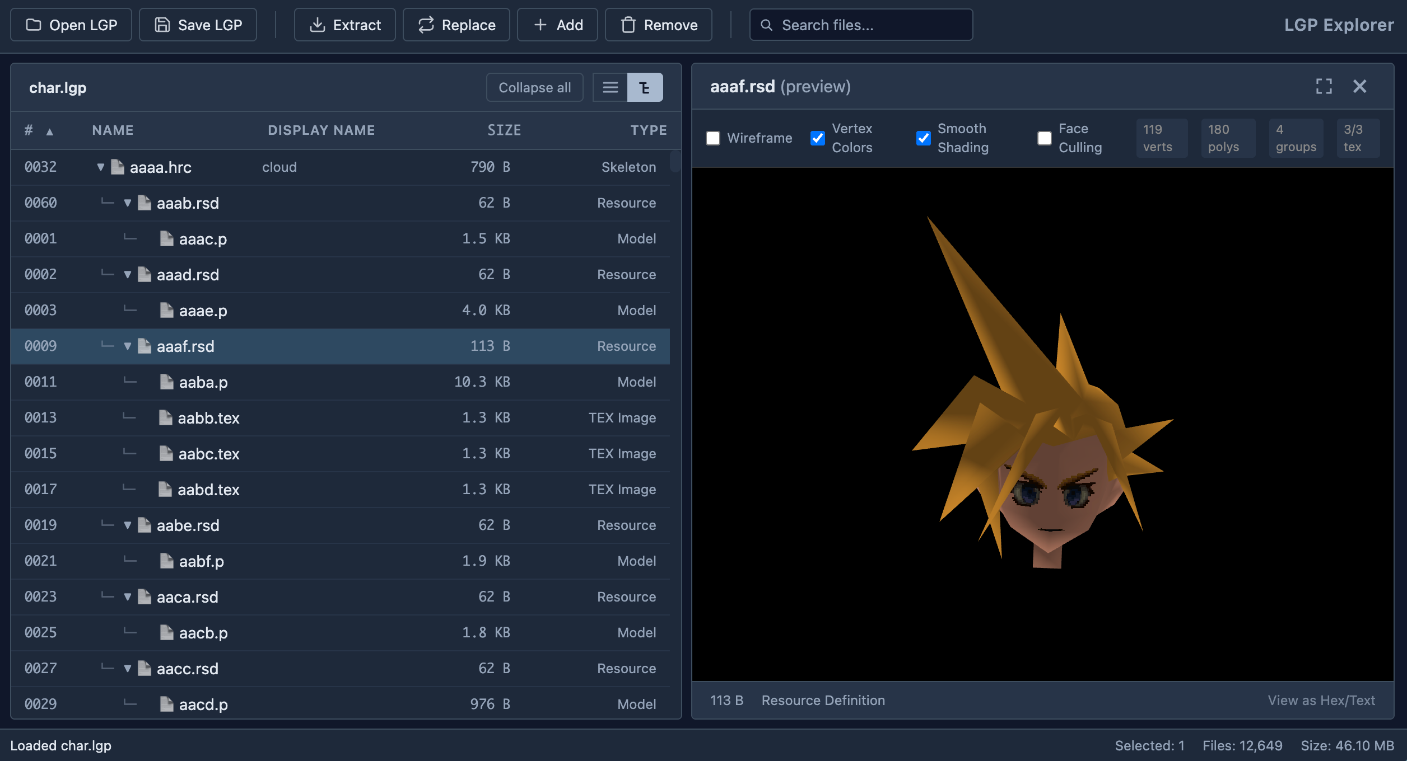Screen dimensions: 1407x761
Task: Extract the selected file
Action: click(x=344, y=25)
